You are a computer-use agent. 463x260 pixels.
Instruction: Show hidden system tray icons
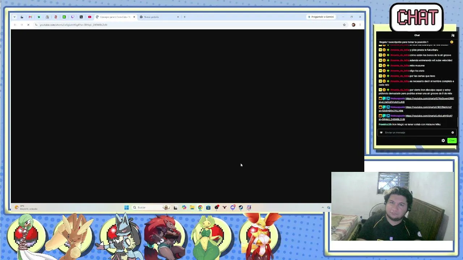(323, 208)
